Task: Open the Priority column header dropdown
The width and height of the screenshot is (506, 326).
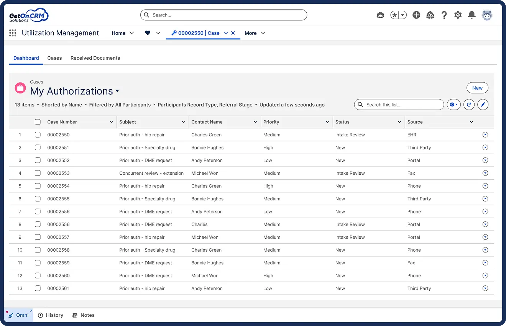Action: tap(327, 122)
